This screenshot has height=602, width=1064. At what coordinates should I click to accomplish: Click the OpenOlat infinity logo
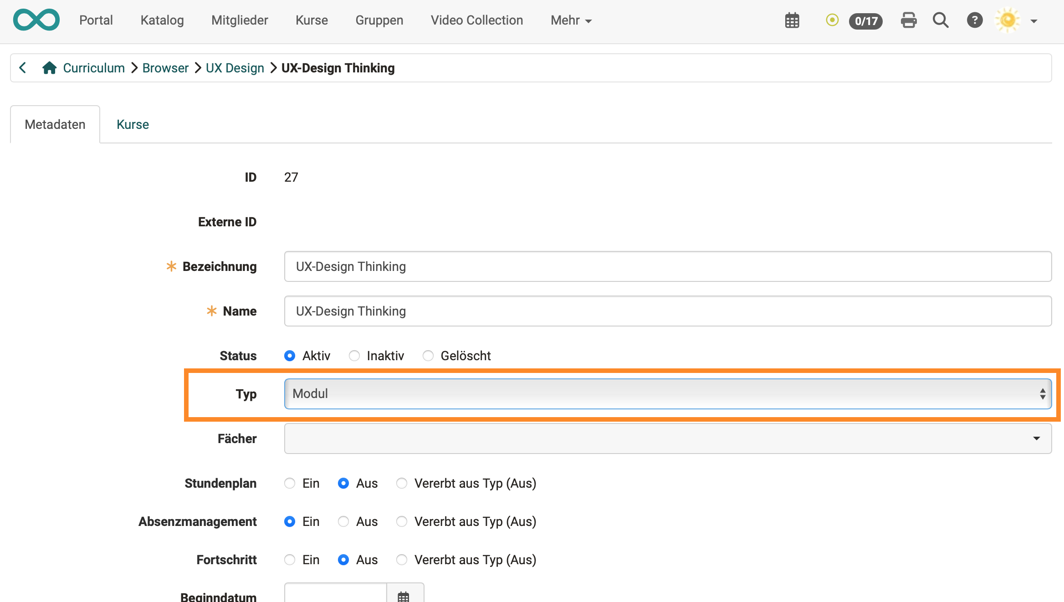coord(36,20)
